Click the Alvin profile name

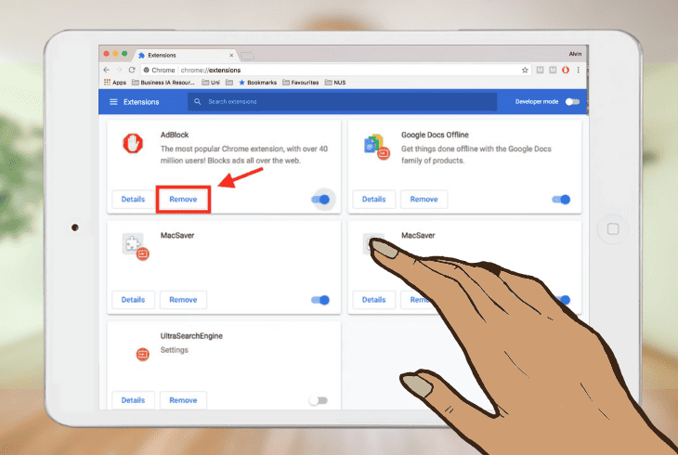tap(575, 54)
